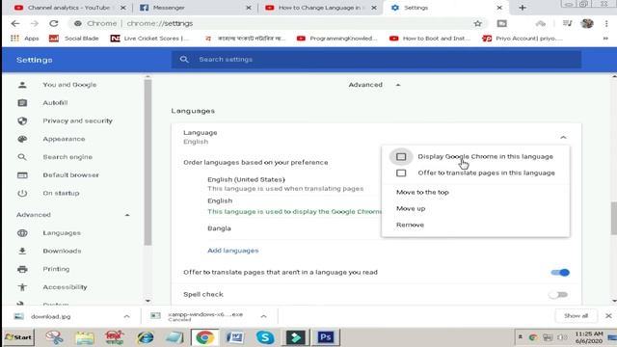Open xampp-windows exe download options chevron
Screen dimensions: 617x347
click(x=263, y=316)
